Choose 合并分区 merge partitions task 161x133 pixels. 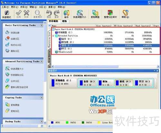pos(13,81)
